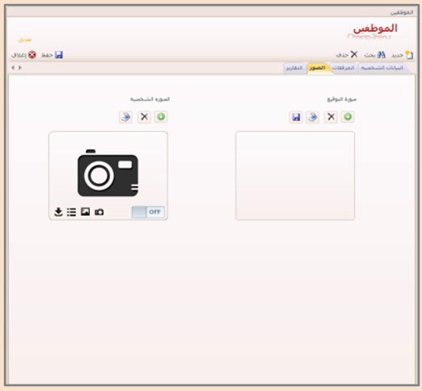Remove personal photo using X icon
The image size is (422, 391).
pos(144,117)
